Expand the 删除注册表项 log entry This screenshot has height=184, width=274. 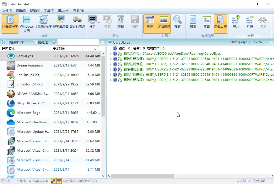[x=110, y=80]
